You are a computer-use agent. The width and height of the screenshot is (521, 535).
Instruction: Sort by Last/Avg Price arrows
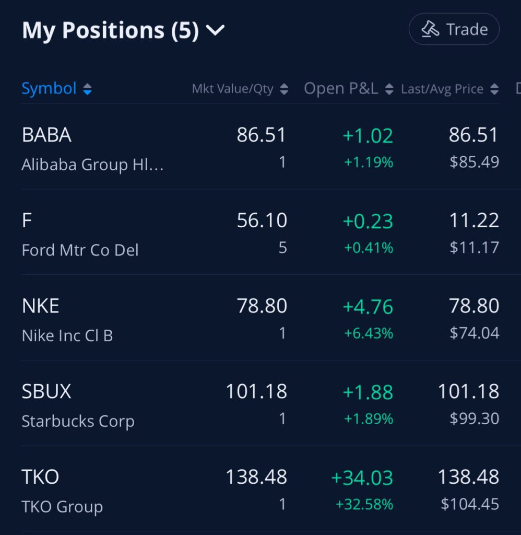click(x=494, y=89)
